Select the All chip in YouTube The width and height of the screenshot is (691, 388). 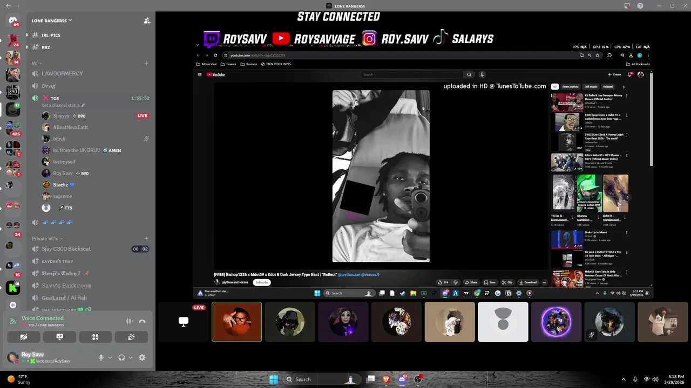[x=554, y=87]
